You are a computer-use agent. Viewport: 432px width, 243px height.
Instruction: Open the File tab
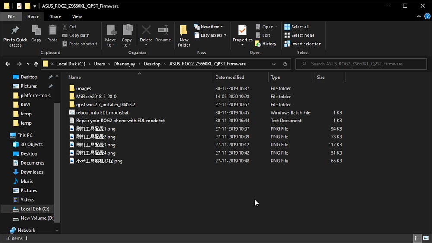click(11, 16)
